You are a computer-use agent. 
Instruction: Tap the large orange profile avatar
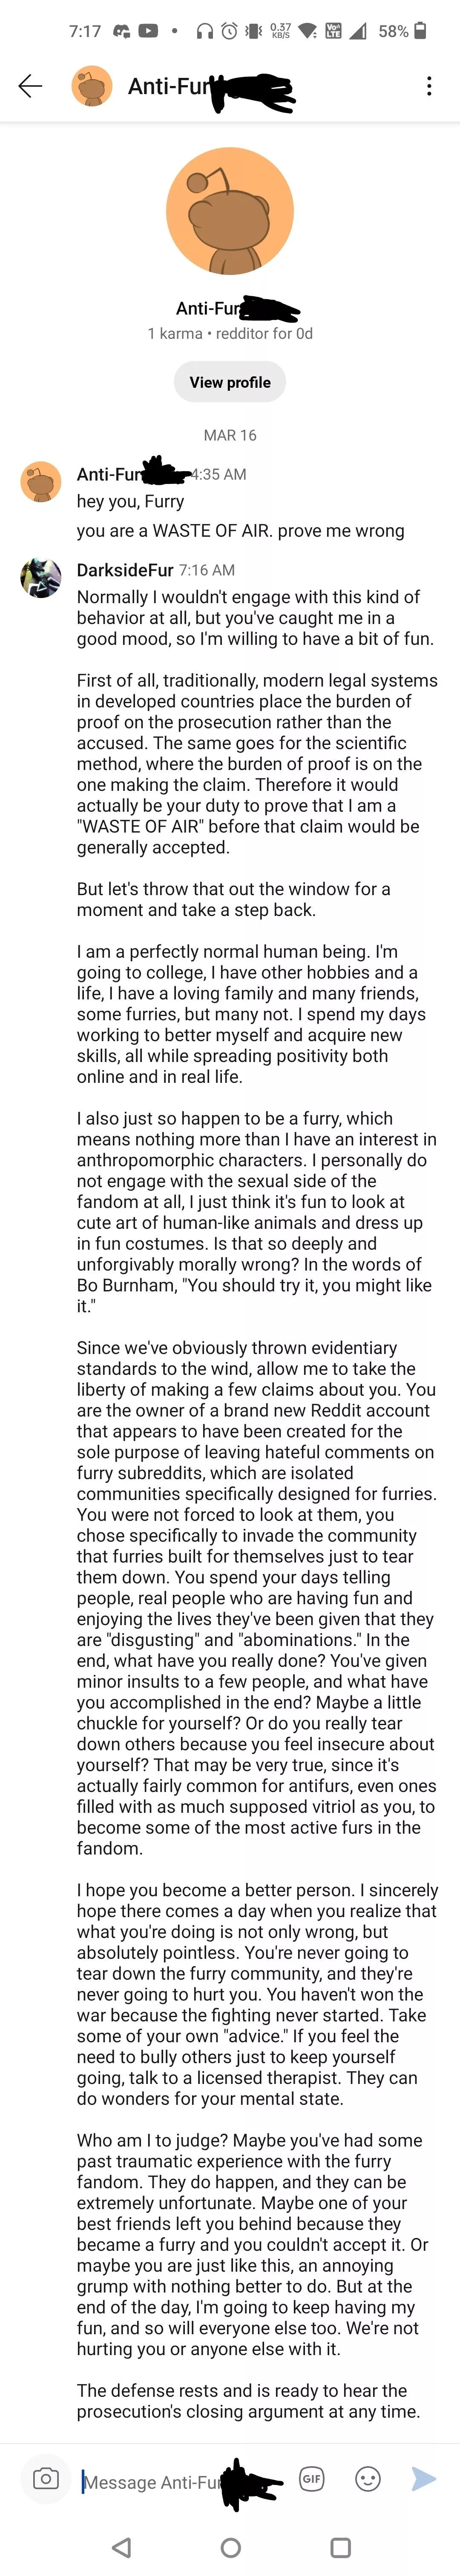pos(230,211)
